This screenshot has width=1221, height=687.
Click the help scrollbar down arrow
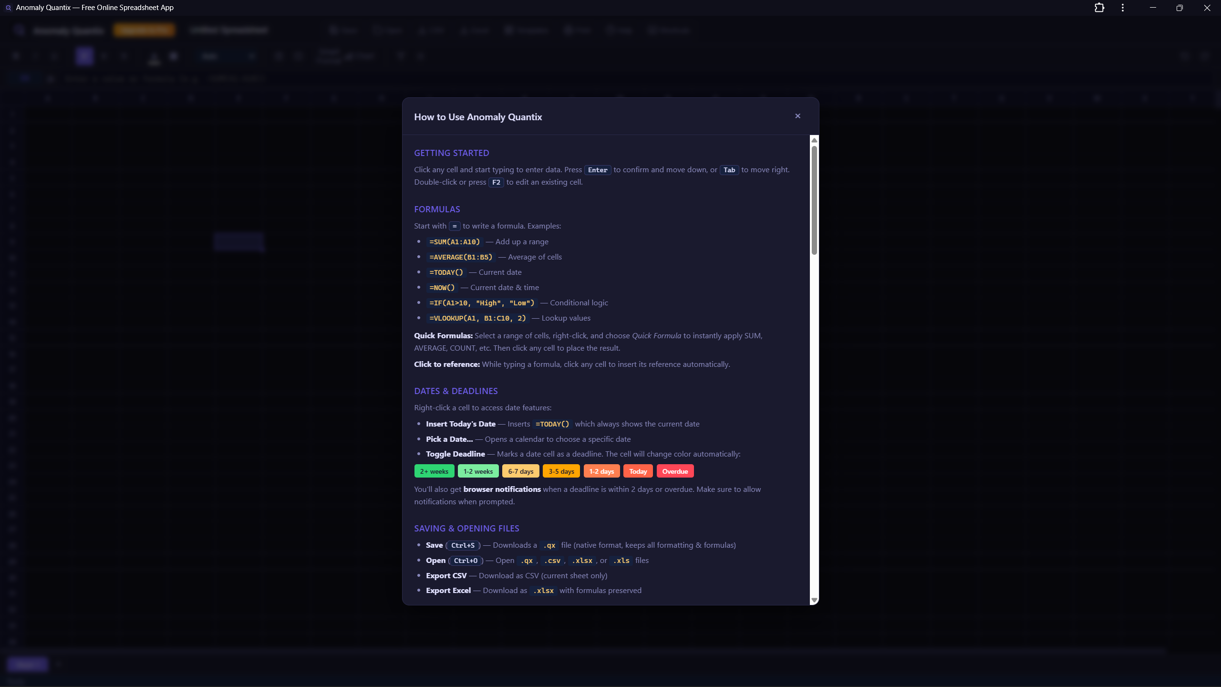coord(814,600)
